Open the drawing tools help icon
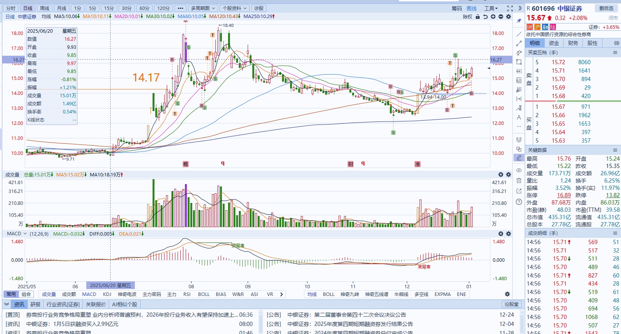Image resolution: width=621 pixels, height=334 pixels. (519, 202)
